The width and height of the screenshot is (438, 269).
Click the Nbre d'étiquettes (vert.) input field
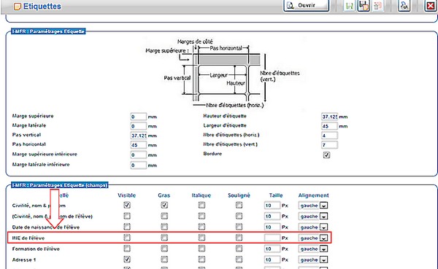(329, 145)
